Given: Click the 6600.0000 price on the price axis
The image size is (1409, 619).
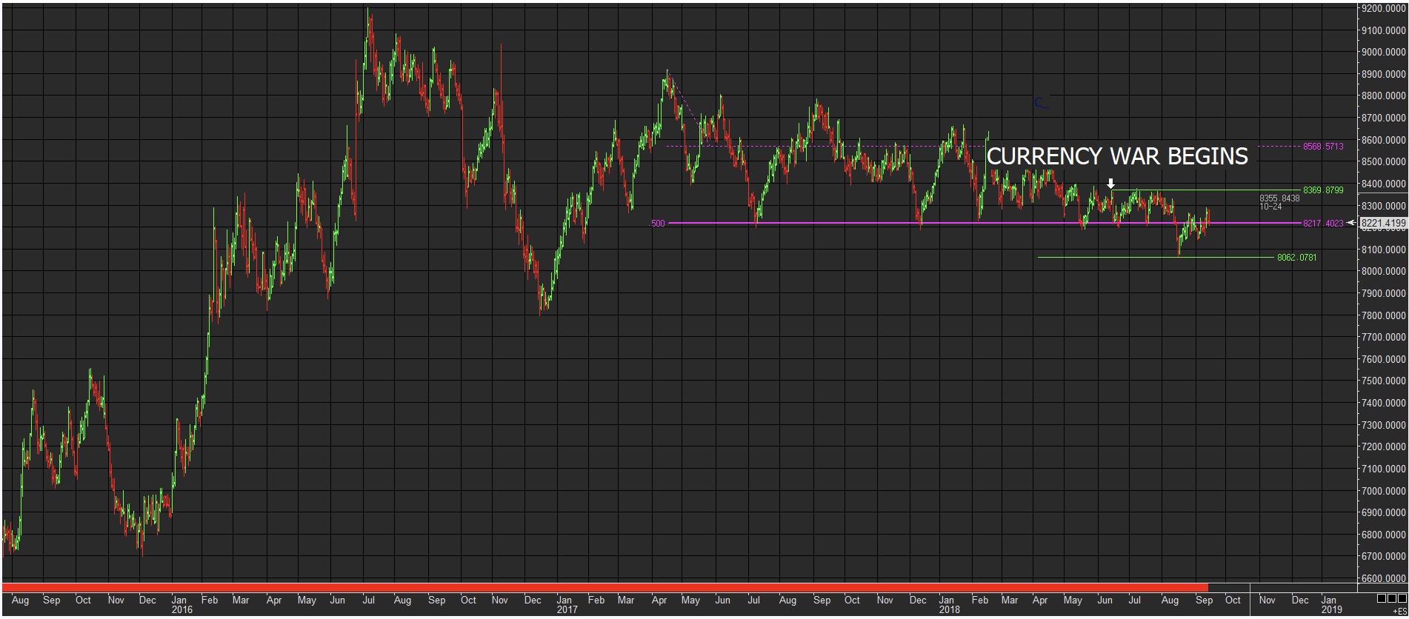Looking at the screenshot, I should [x=1383, y=578].
